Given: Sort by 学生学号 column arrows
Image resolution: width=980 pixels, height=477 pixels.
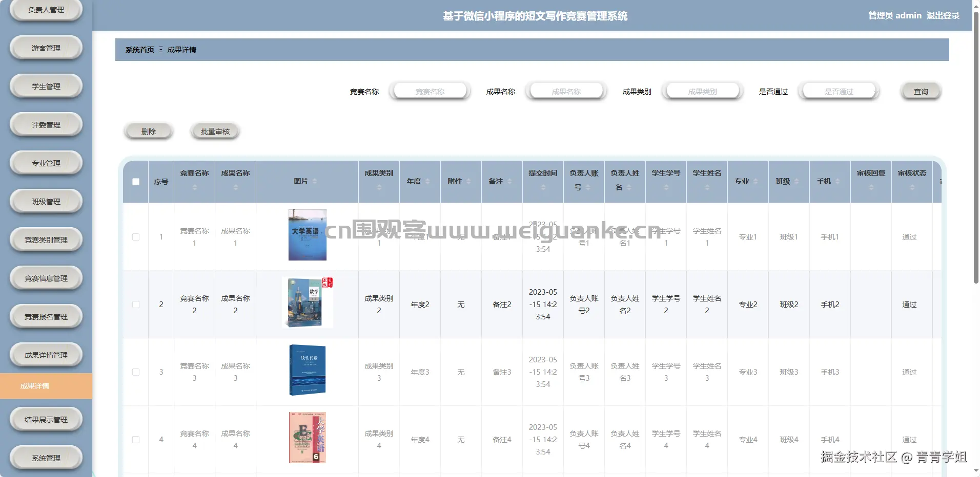Looking at the screenshot, I should [666, 187].
